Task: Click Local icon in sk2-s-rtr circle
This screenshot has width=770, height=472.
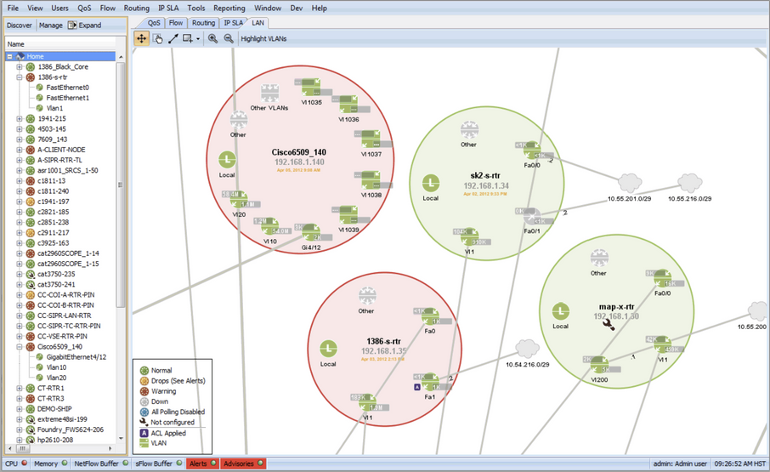Action: pyautogui.click(x=431, y=183)
